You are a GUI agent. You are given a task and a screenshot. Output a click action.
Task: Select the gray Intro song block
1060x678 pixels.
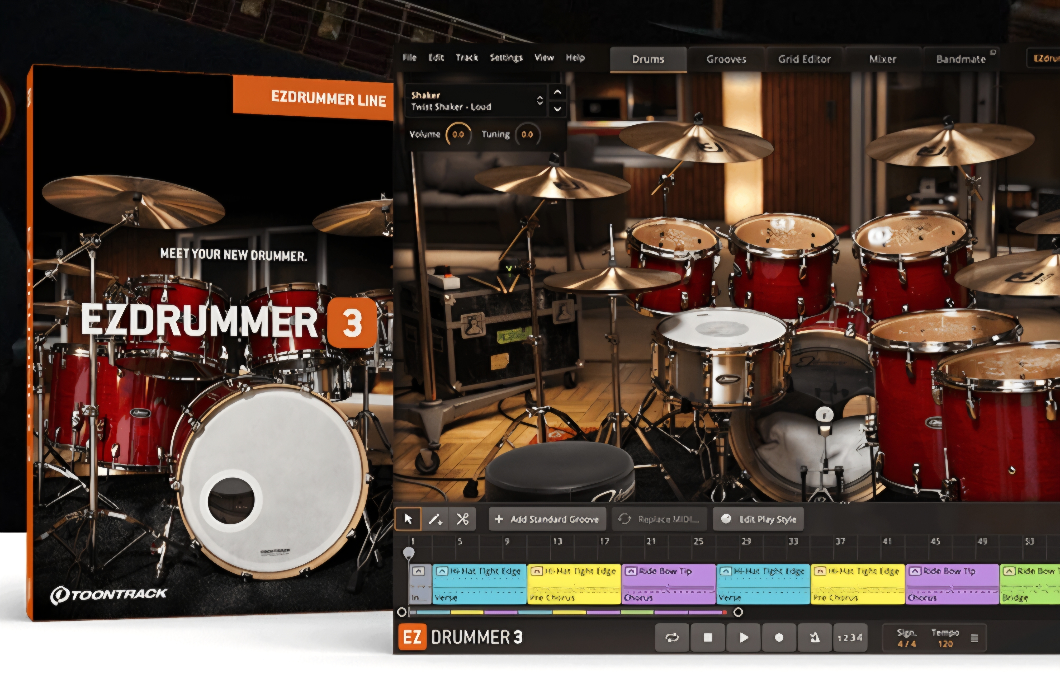pos(420,584)
